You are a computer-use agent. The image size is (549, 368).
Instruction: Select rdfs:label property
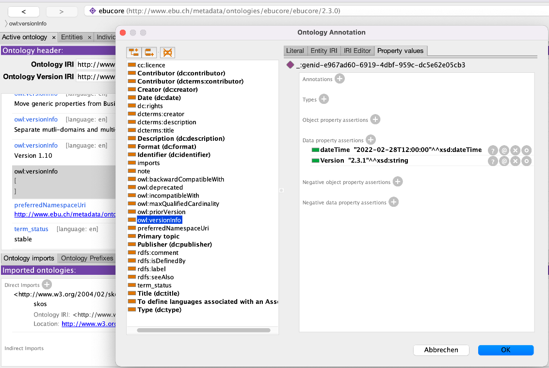(152, 269)
